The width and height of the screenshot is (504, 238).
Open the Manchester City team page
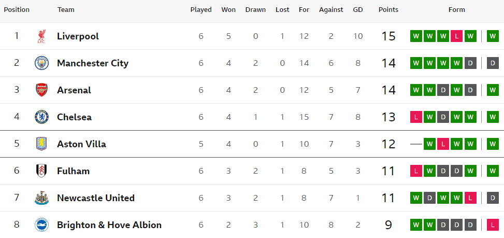click(x=93, y=63)
